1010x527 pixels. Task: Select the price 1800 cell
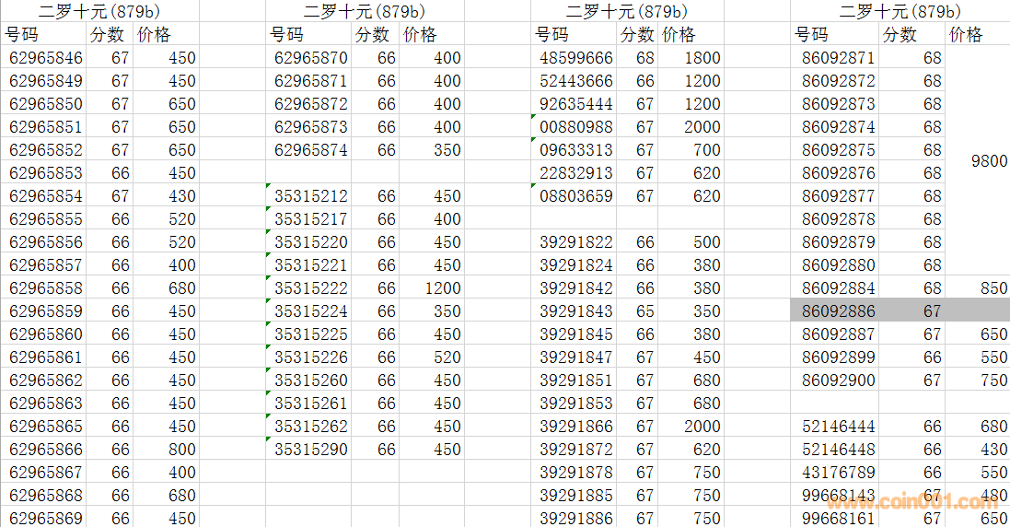coord(702,58)
